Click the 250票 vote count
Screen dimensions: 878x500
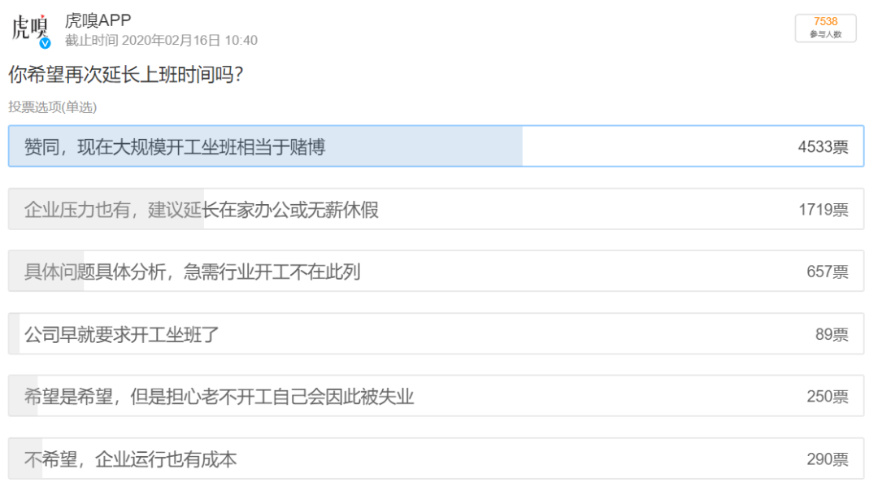(827, 397)
